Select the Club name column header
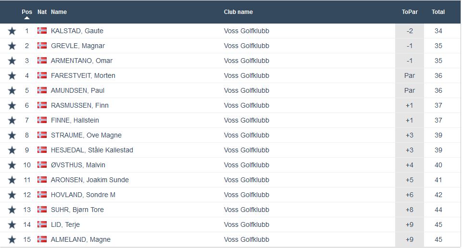Screen dimensions: 462x249 pyautogui.click(x=238, y=12)
